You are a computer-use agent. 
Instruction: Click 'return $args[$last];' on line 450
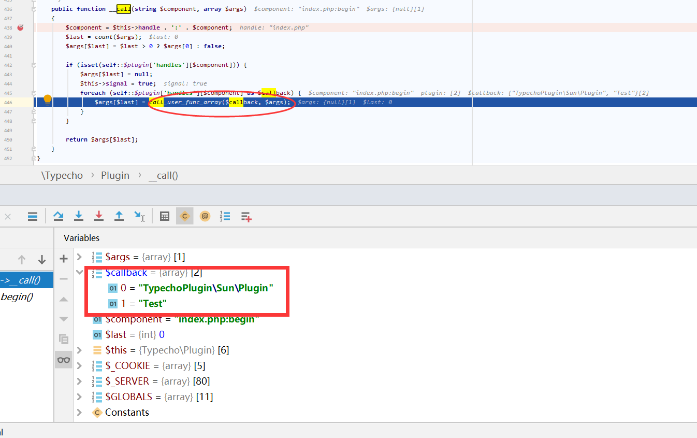click(x=102, y=139)
